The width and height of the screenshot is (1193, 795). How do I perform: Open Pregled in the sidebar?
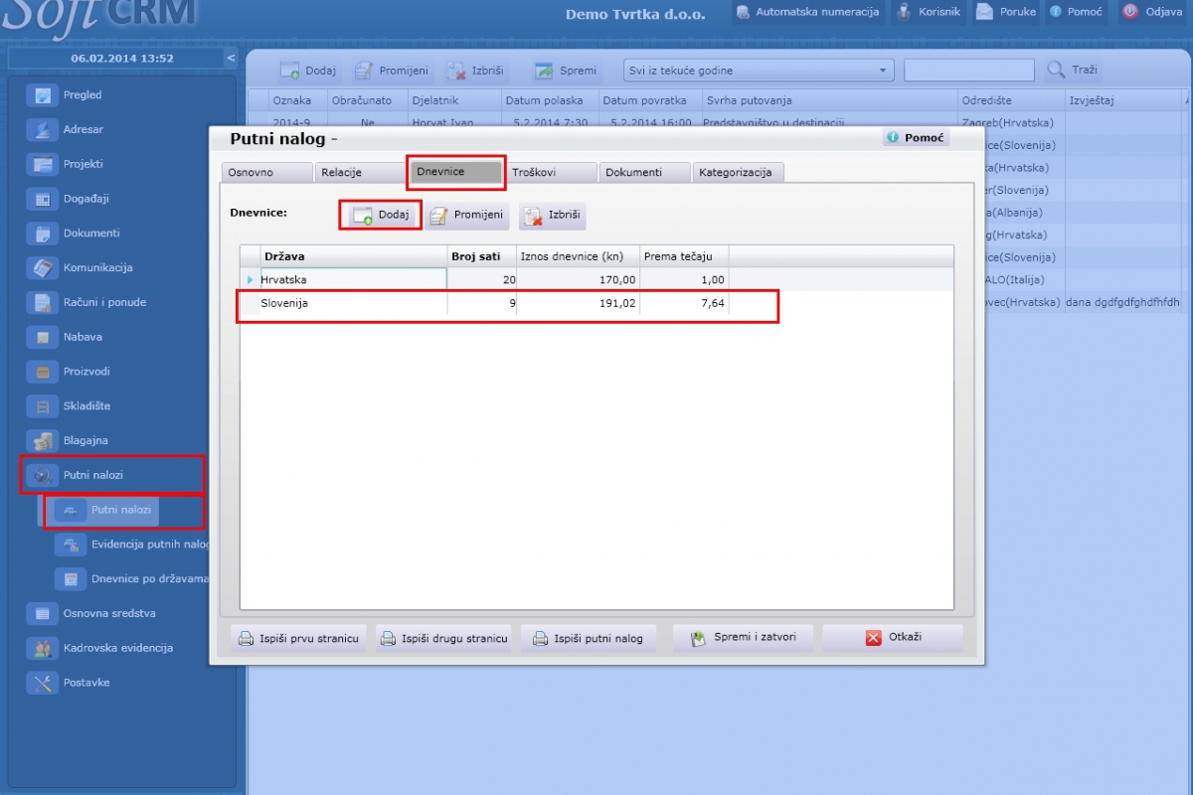pyautogui.click(x=83, y=95)
